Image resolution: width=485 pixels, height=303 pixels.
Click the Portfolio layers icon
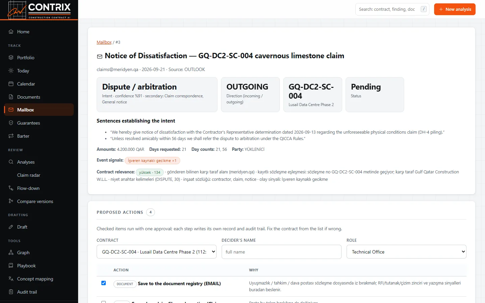tap(11, 58)
